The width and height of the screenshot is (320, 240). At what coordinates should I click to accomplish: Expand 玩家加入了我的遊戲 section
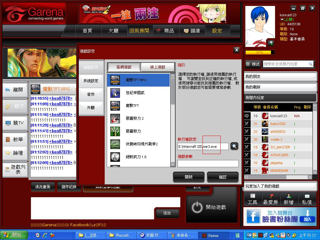[280, 186]
